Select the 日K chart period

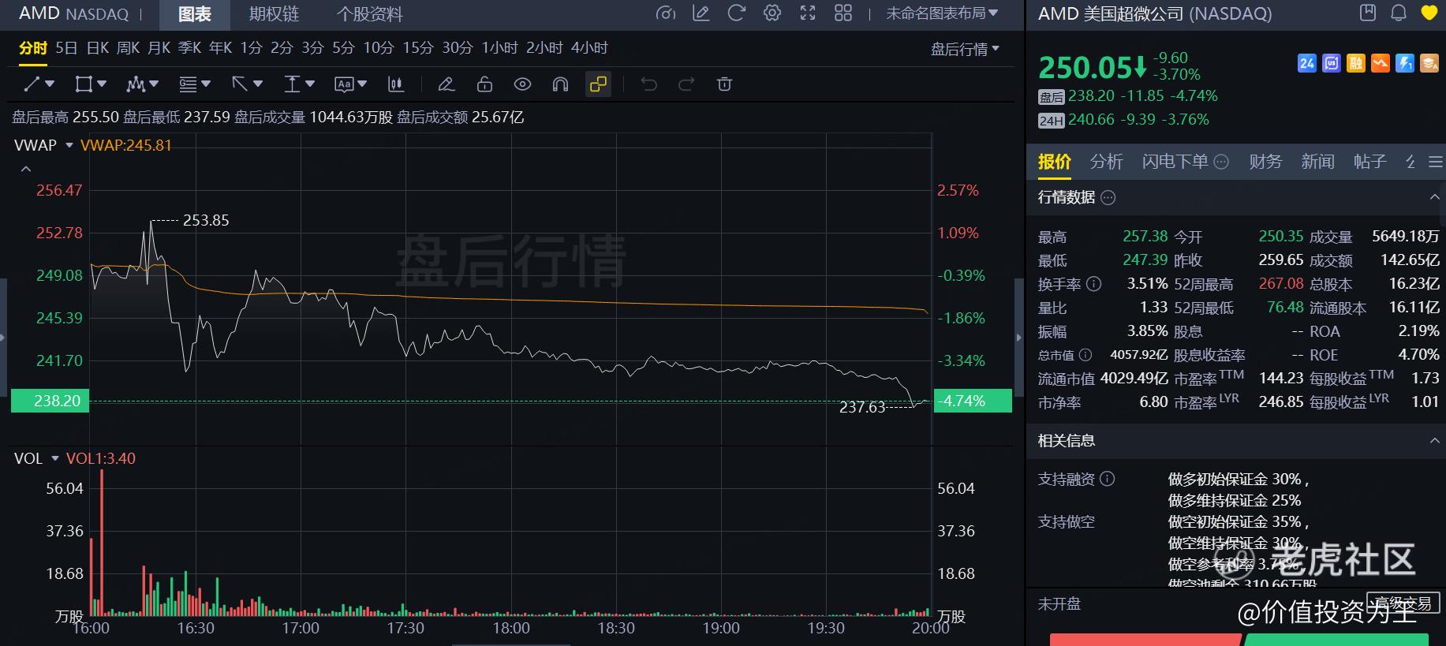click(x=98, y=48)
